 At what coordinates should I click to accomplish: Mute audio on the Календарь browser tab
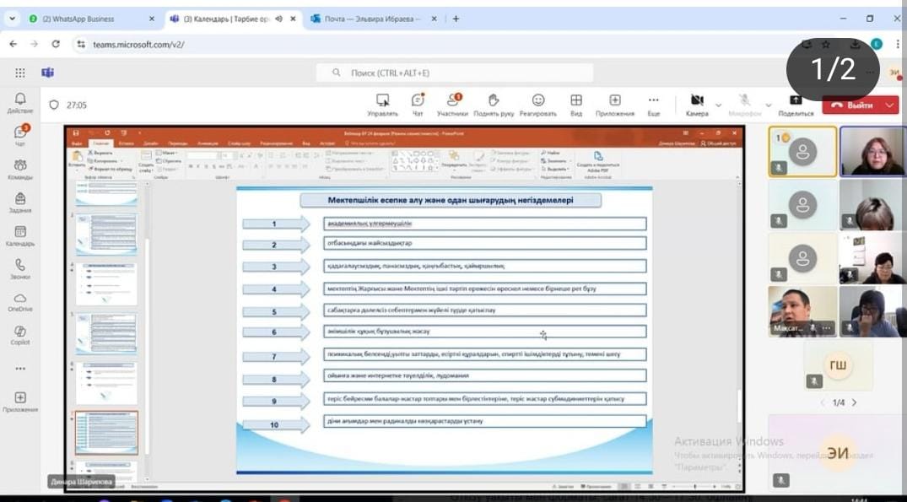point(278,19)
